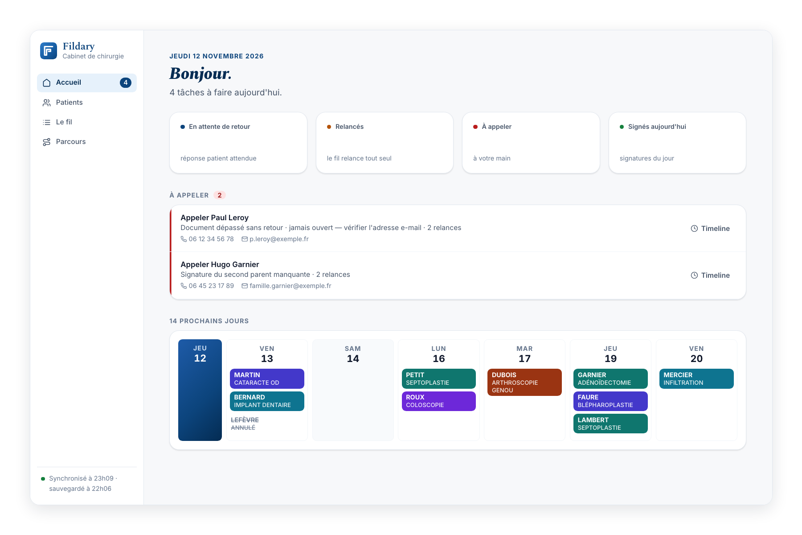Click the email p.leroy@exemple.fr
The width and height of the screenshot is (802, 535).
tap(279, 239)
